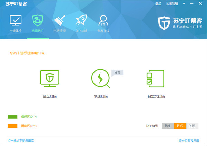
Task: Click the 全盘扫描 text label
Action: pyautogui.click(x=50, y=96)
